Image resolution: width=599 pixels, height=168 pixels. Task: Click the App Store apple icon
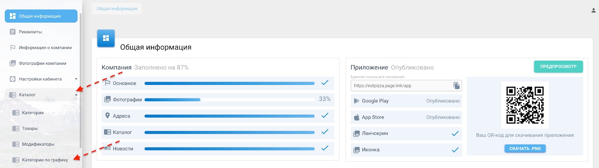click(x=356, y=117)
